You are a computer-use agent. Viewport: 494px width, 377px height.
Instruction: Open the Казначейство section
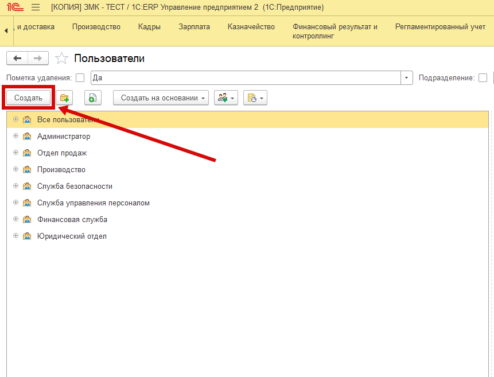pyautogui.click(x=251, y=27)
